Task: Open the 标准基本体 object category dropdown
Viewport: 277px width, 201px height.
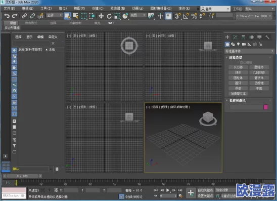Action: [x=249, y=51]
